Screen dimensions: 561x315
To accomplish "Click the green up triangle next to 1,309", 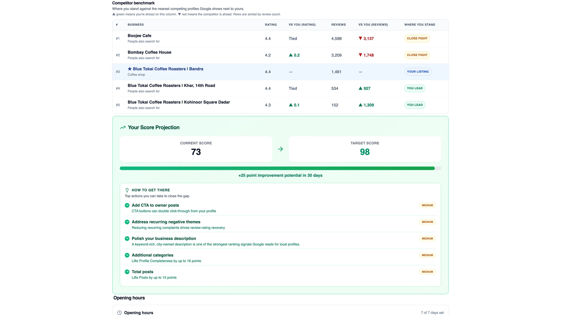I will click(360, 105).
